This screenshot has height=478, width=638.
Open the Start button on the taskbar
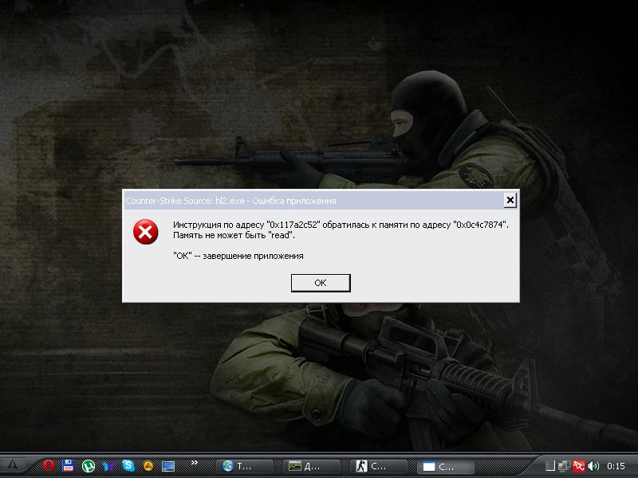click(x=13, y=466)
